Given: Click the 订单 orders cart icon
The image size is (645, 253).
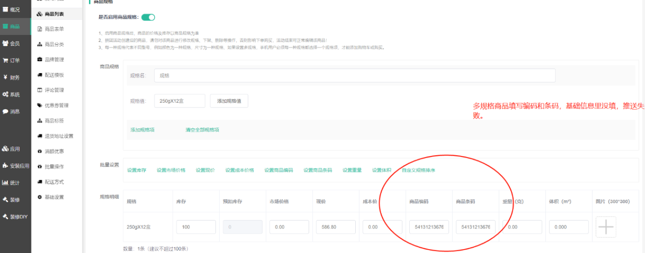Looking at the screenshot, I should pos(5,60).
